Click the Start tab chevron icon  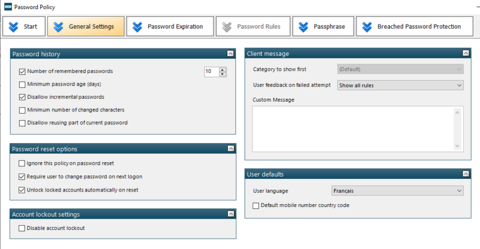click(x=14, y=26)
